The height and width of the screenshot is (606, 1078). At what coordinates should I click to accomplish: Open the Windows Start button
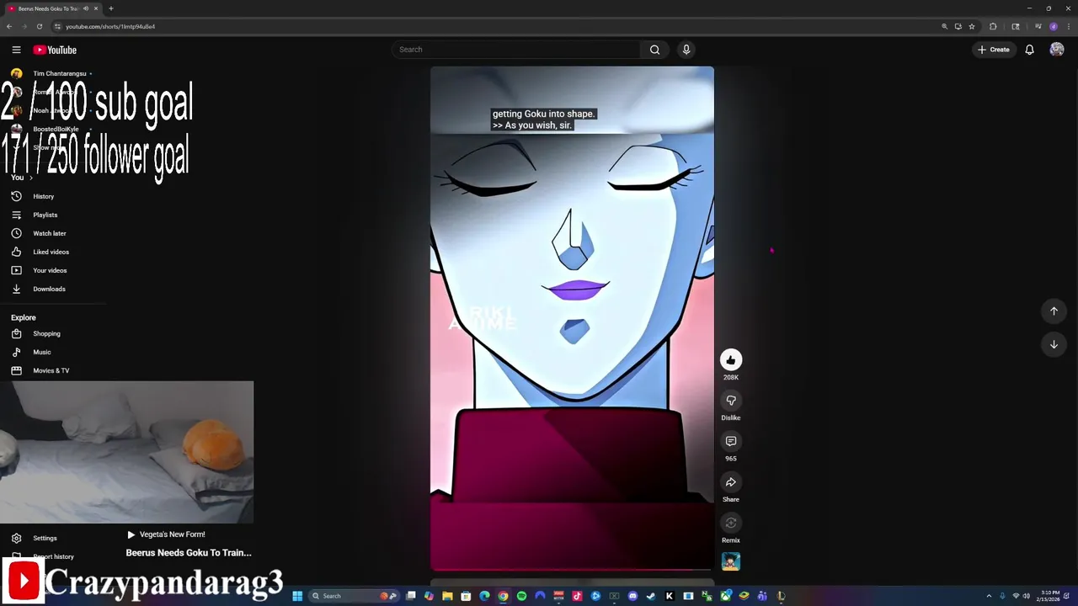tap(297, 596)
